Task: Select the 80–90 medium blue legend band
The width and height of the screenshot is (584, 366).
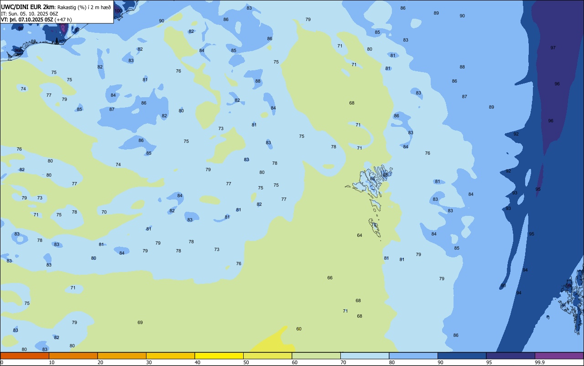Action: (413, 356)
